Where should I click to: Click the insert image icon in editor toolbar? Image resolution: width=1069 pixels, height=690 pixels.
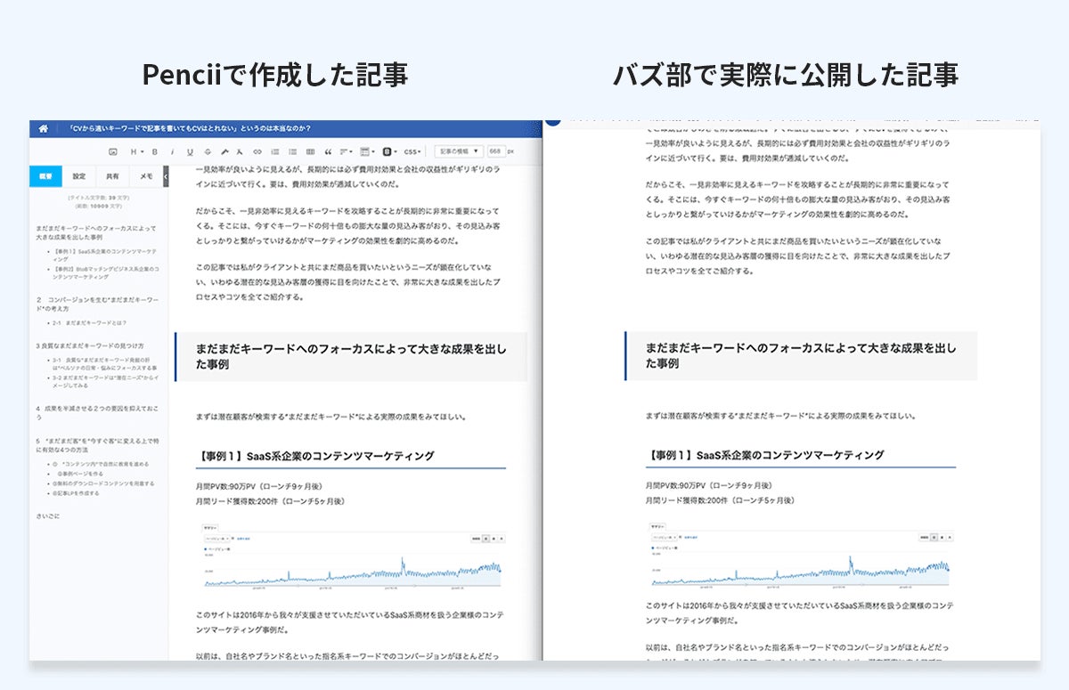pyautogui.click(x=113, y=152)
